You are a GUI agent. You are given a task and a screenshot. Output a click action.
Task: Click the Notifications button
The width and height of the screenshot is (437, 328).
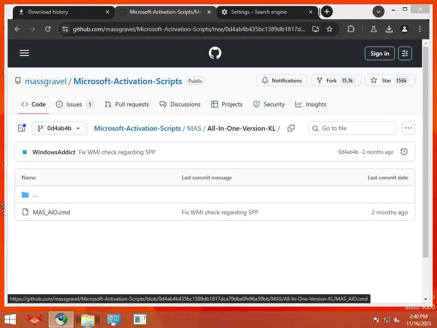click(282, 80)
